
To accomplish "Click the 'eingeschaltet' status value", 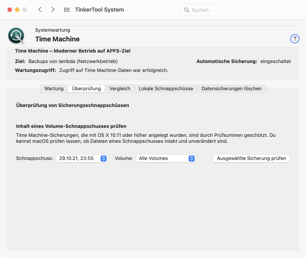I will click(x=275, y=62).
